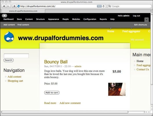153x116 pixels.
Task: Click the horizontal scrollbar at window bottom
Action: coord(65,112)
